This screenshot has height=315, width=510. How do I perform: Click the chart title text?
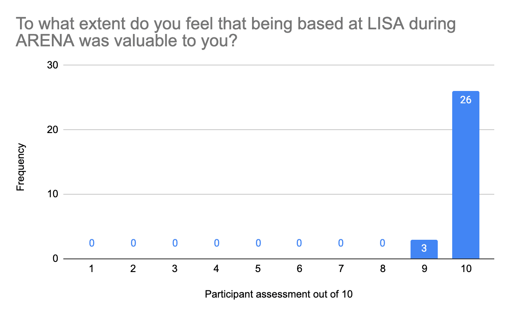pos(236,32)
